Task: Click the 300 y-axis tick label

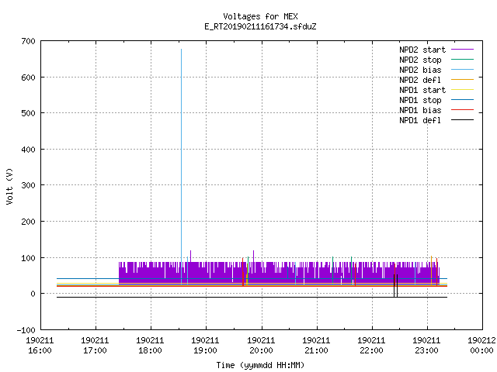Action: pos(28,185)
